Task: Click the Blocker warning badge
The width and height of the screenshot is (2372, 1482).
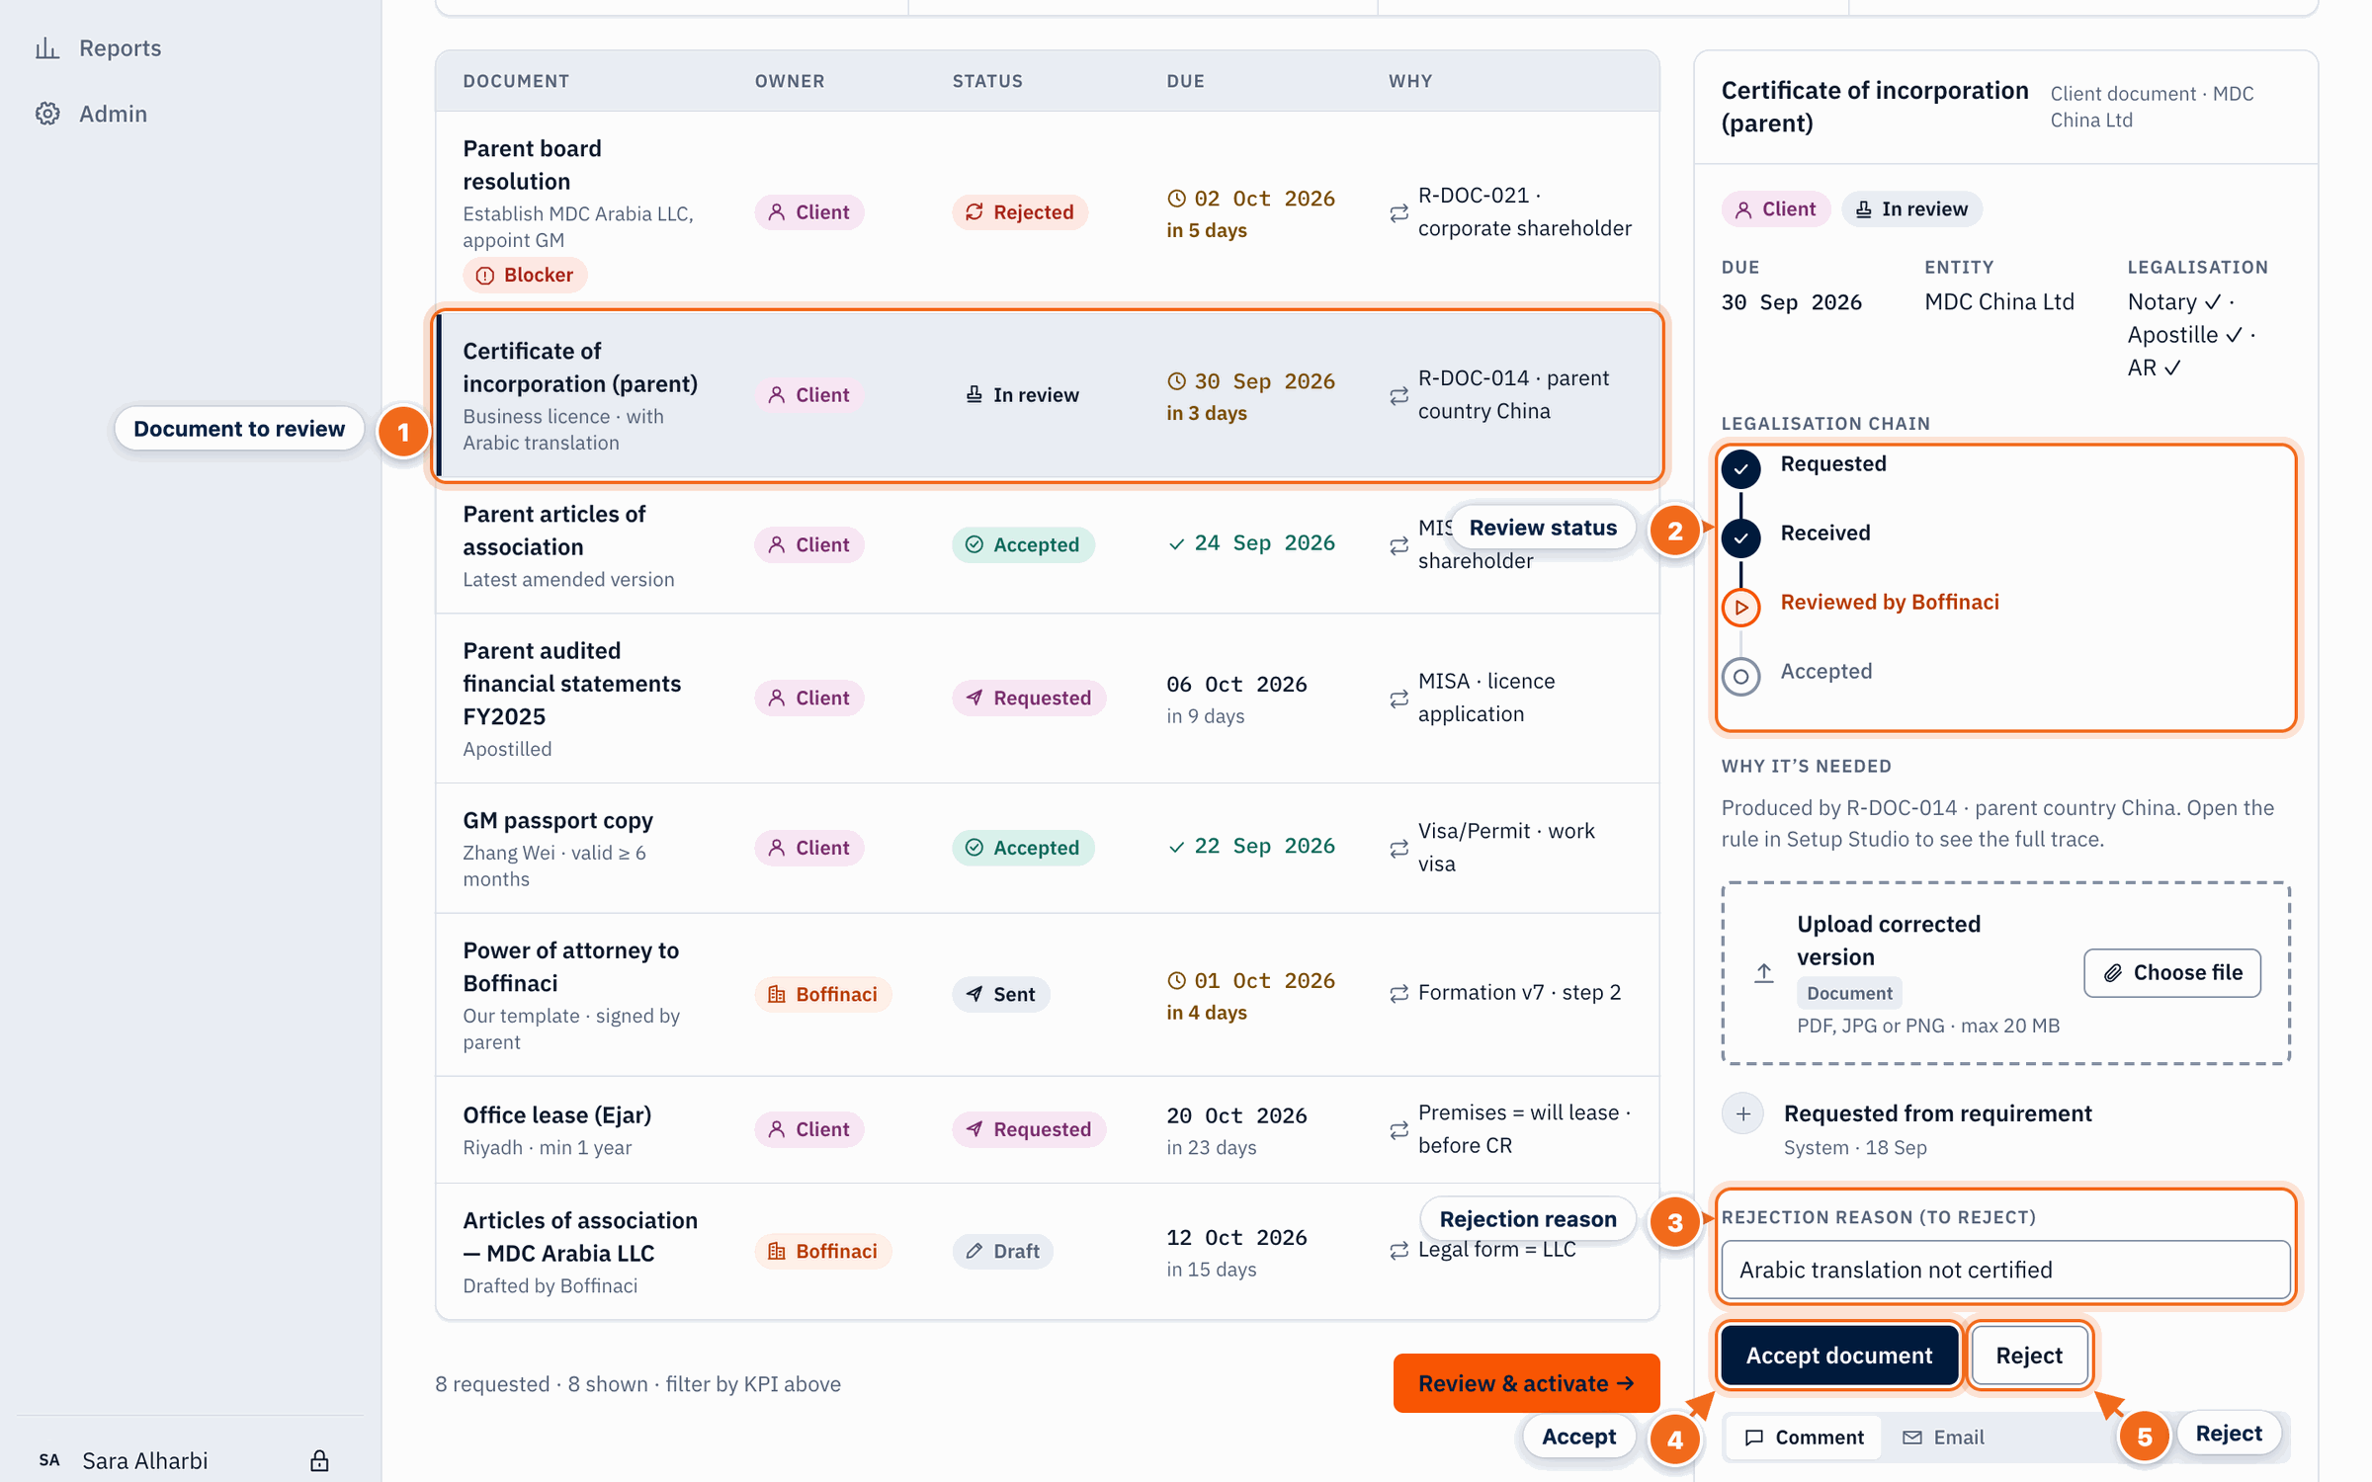Action: pos(525,275)
